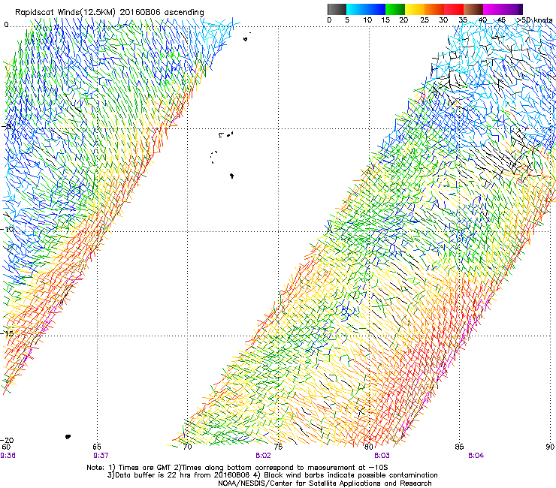Viewport: 556px width, 488px height.
Task: Click the island between 70E and 75E just below the dashed atoll
Action: tap(231, 176)
